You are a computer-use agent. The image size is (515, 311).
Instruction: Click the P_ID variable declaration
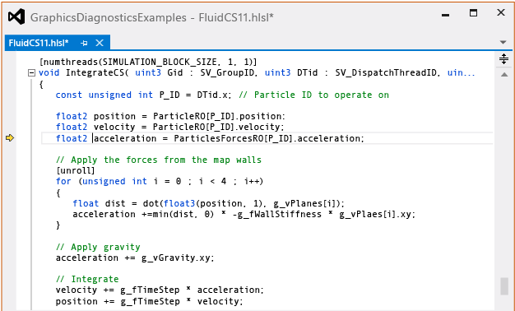[169, 95]
